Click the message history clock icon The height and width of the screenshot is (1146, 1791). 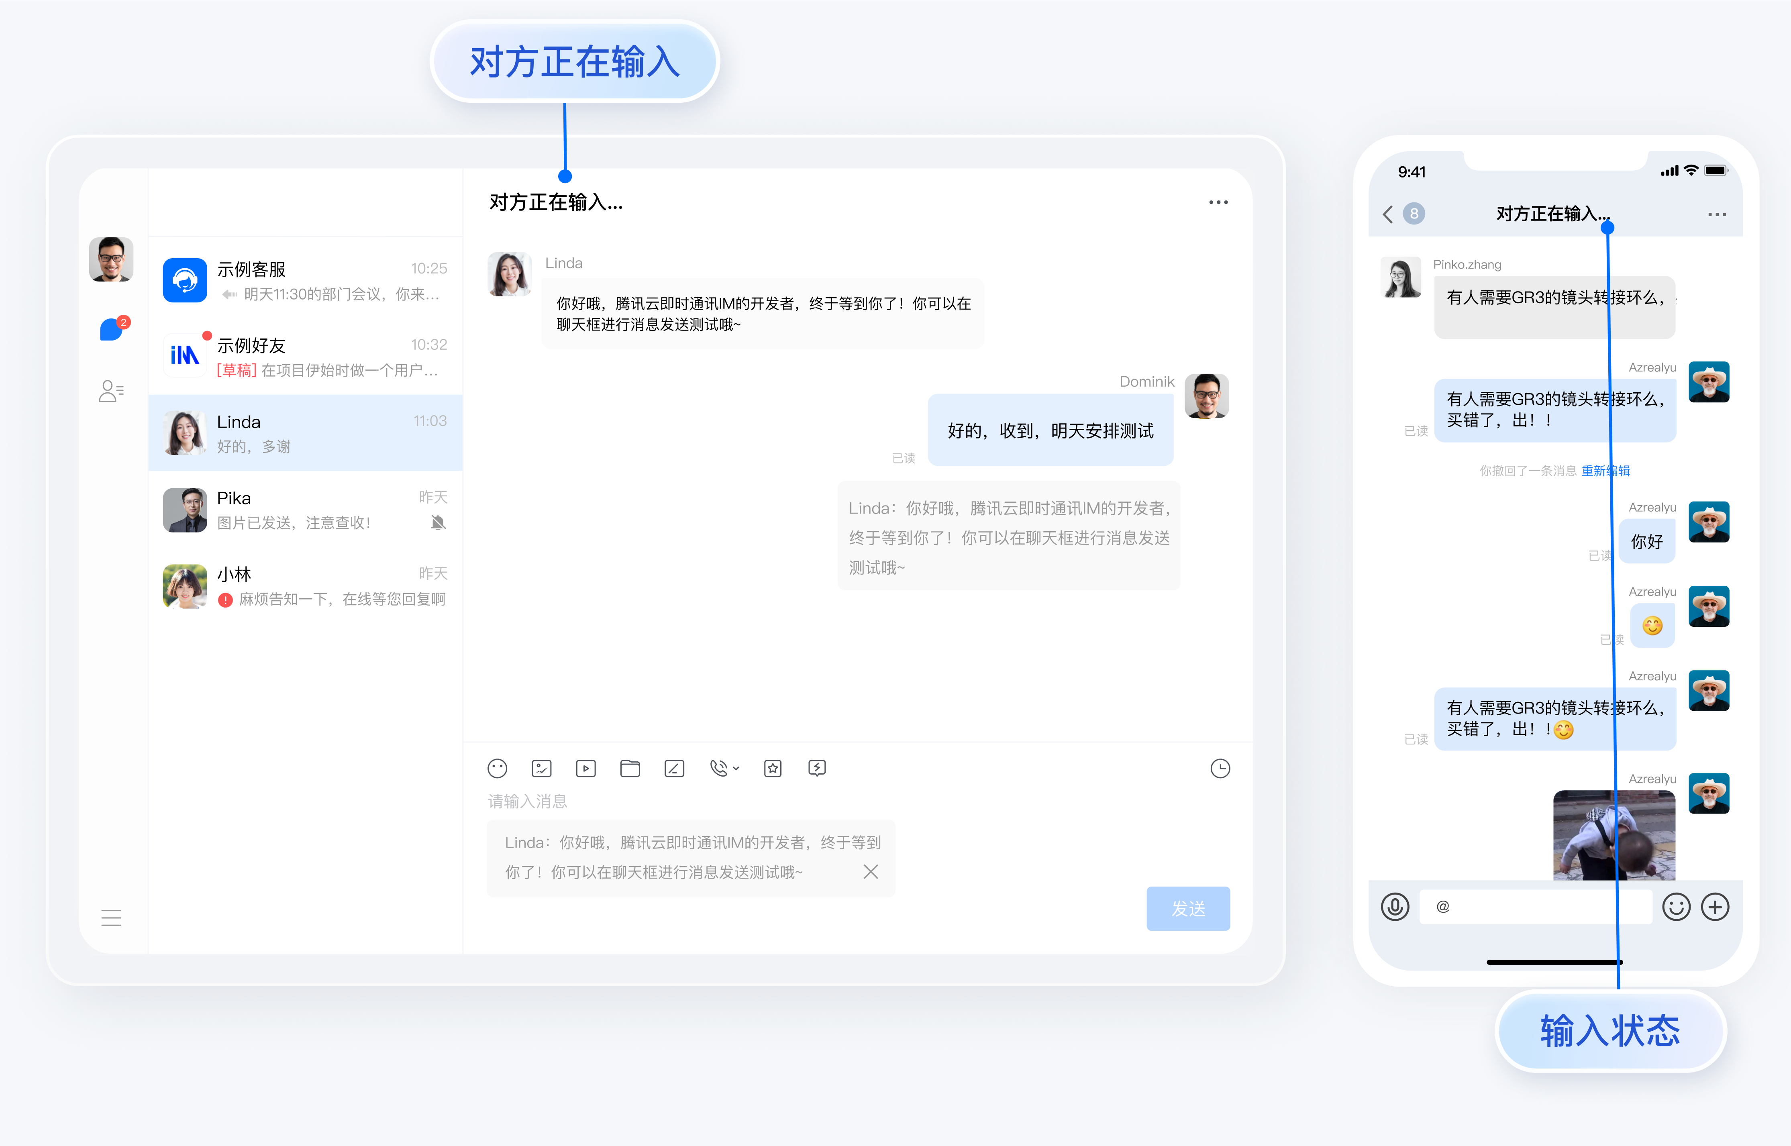pos(1220,768)
